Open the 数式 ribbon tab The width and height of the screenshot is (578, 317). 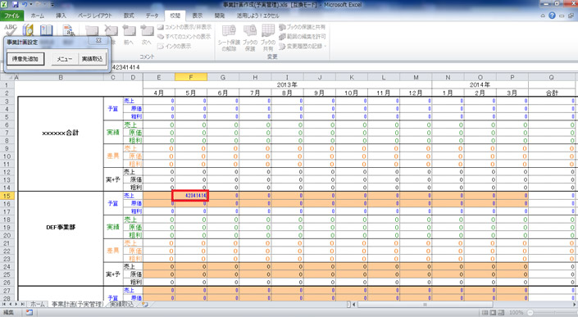click(129, 16)
